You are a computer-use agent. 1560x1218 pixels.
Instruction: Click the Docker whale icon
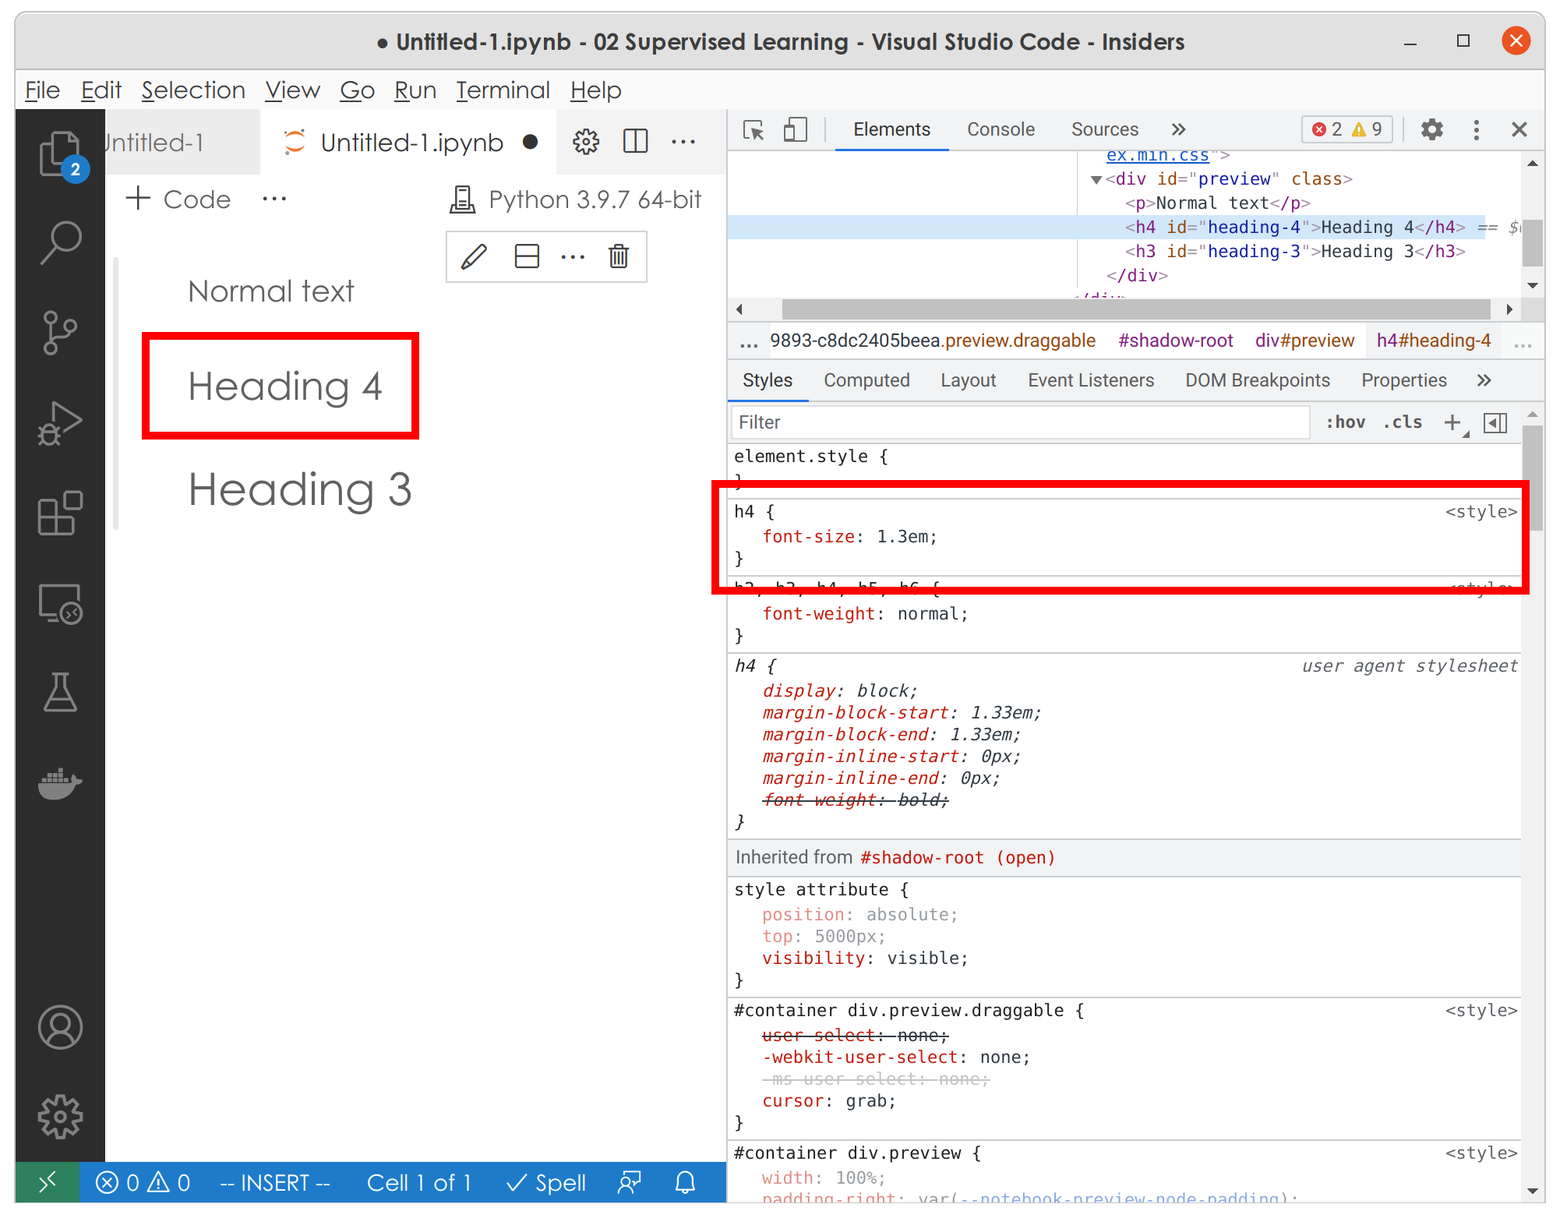(61, 784)
